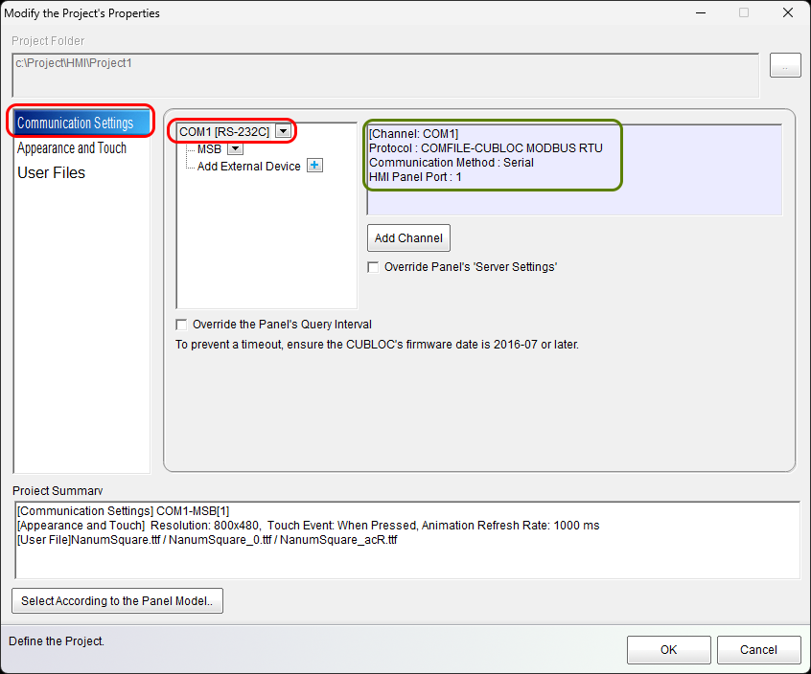
Task: Close the Modify Project's Properties window
Action: click(787, 13)
